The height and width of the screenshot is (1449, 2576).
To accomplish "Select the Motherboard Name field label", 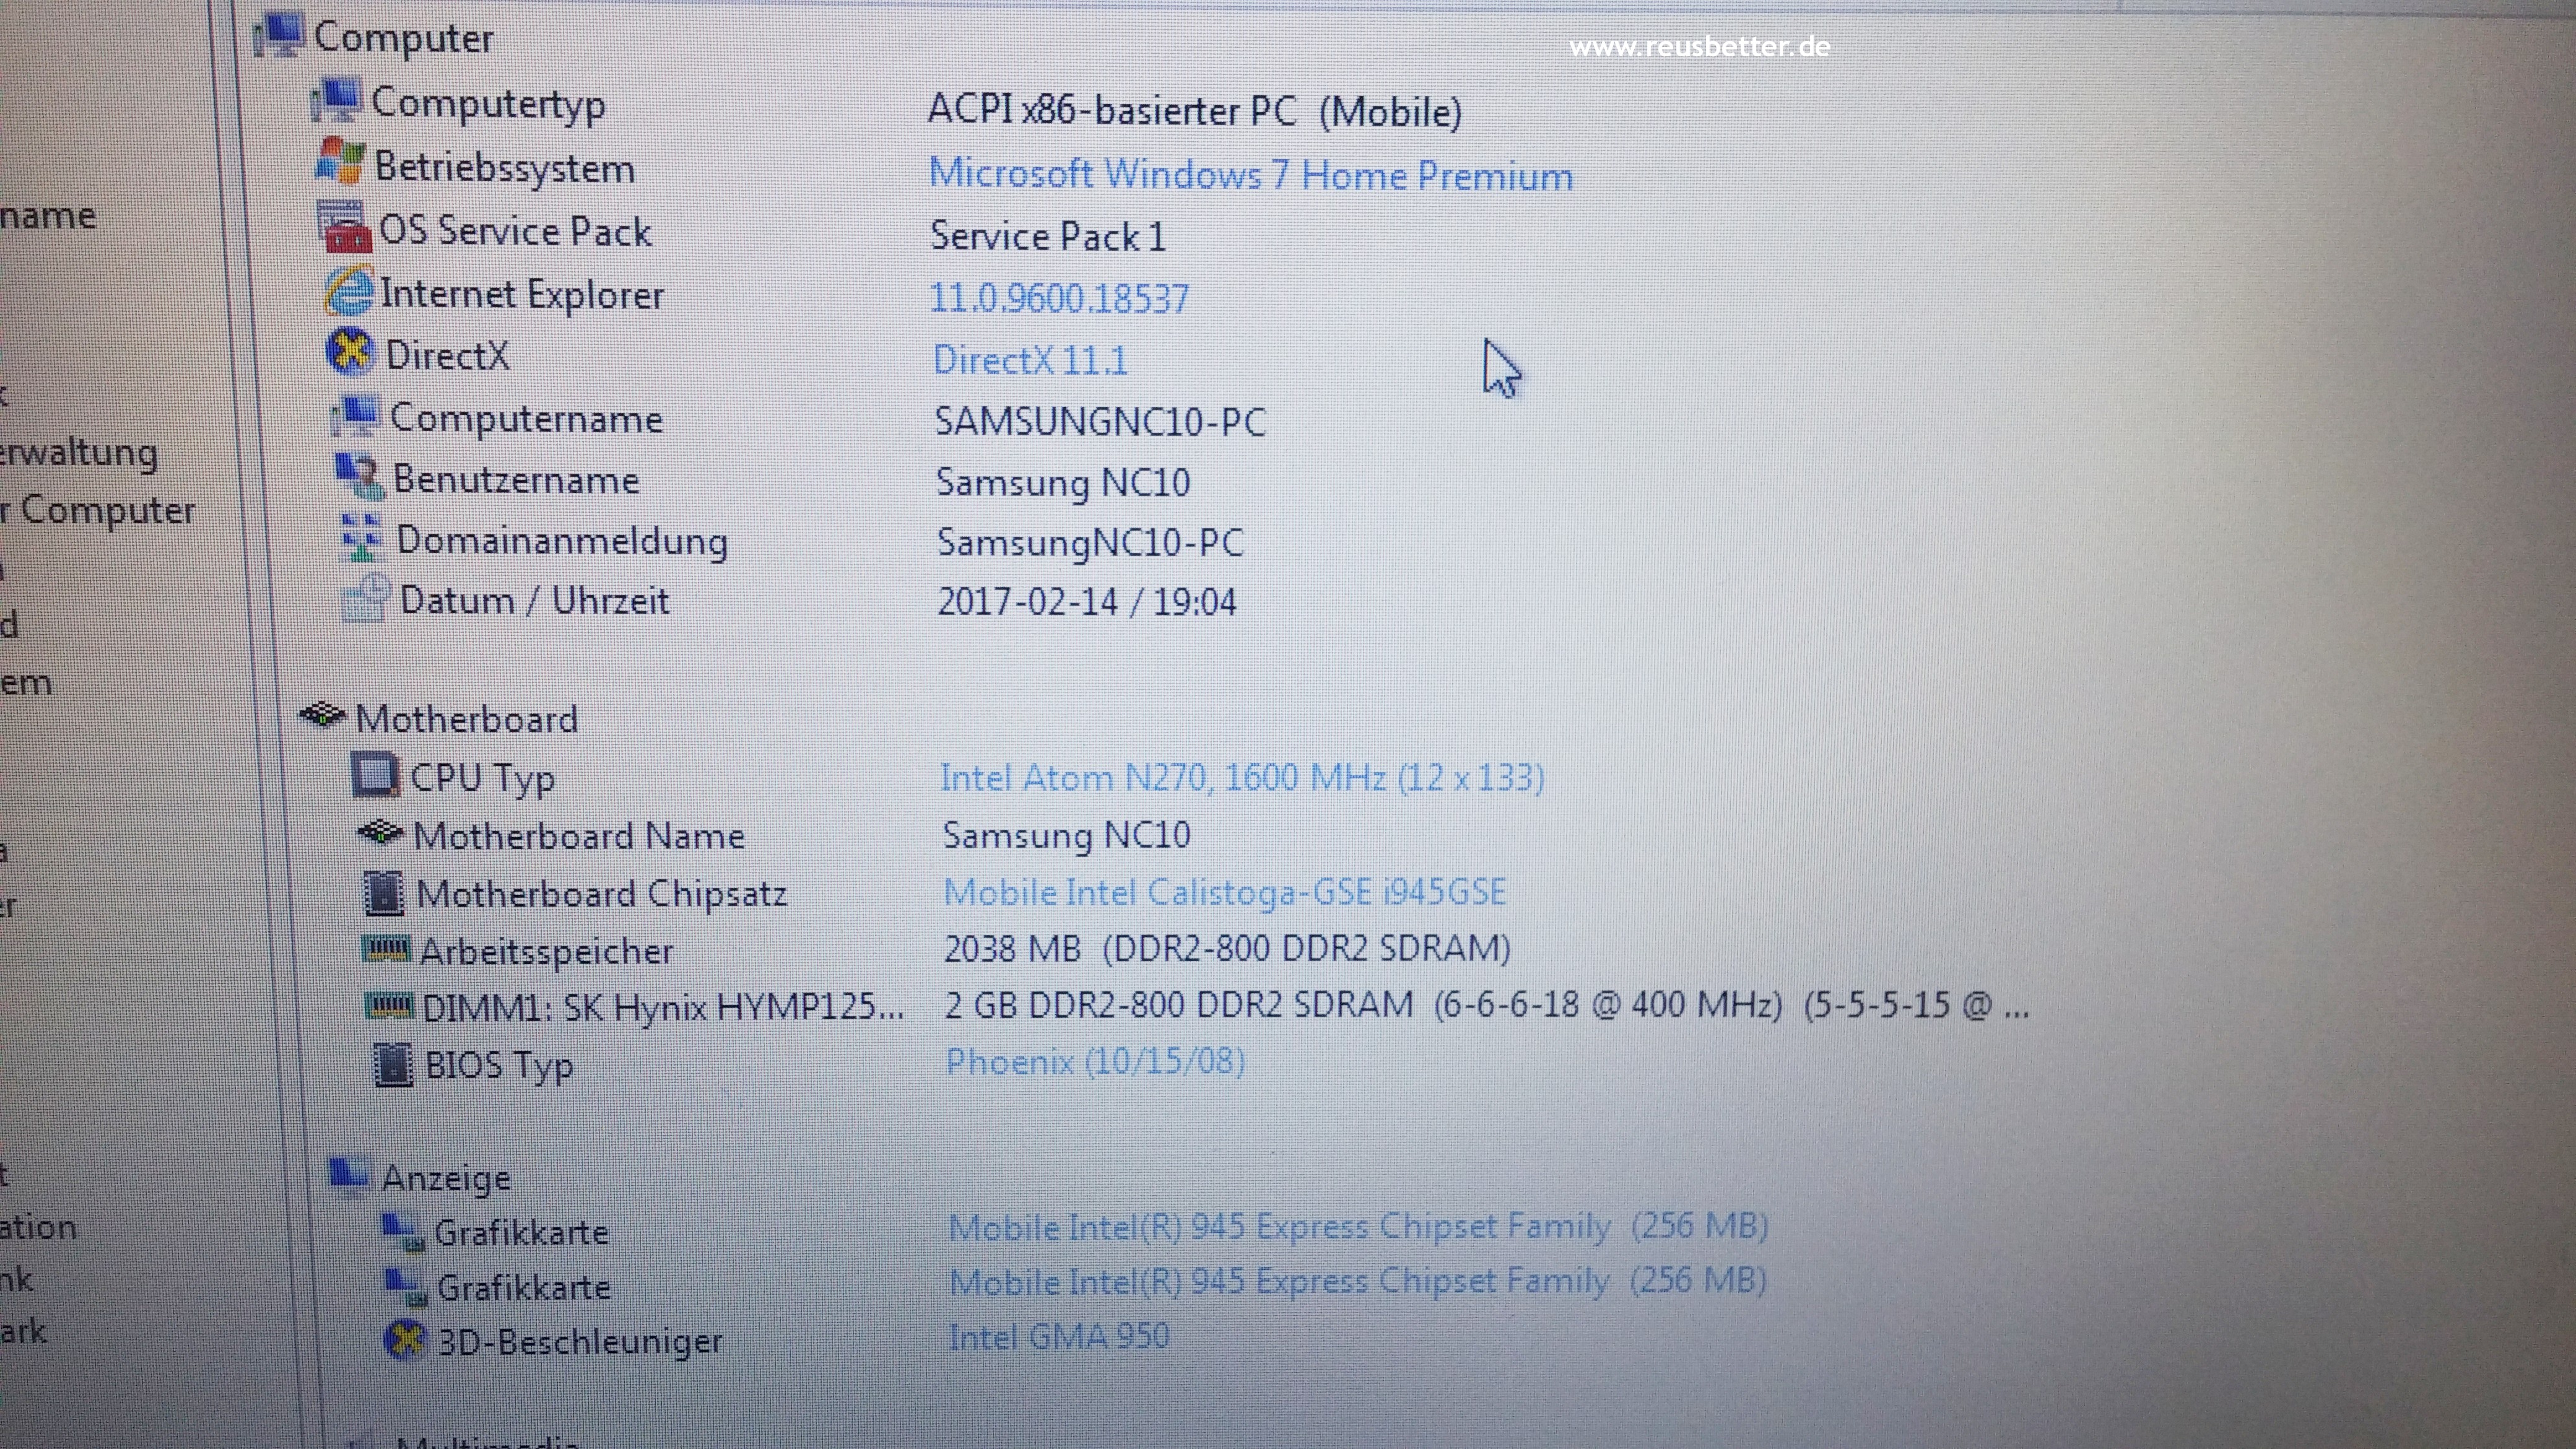I will 579,836.
